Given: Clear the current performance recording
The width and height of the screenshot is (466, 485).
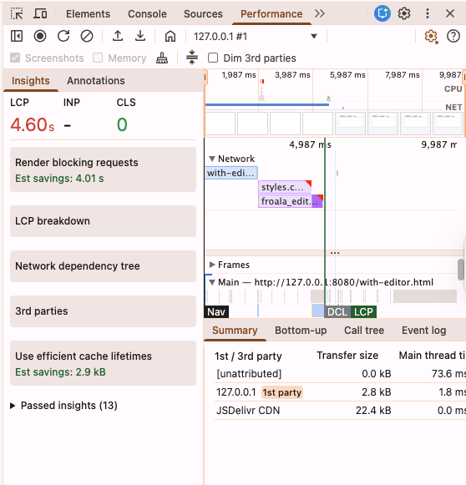Looking at the screenshot, I should pos(87,36).
